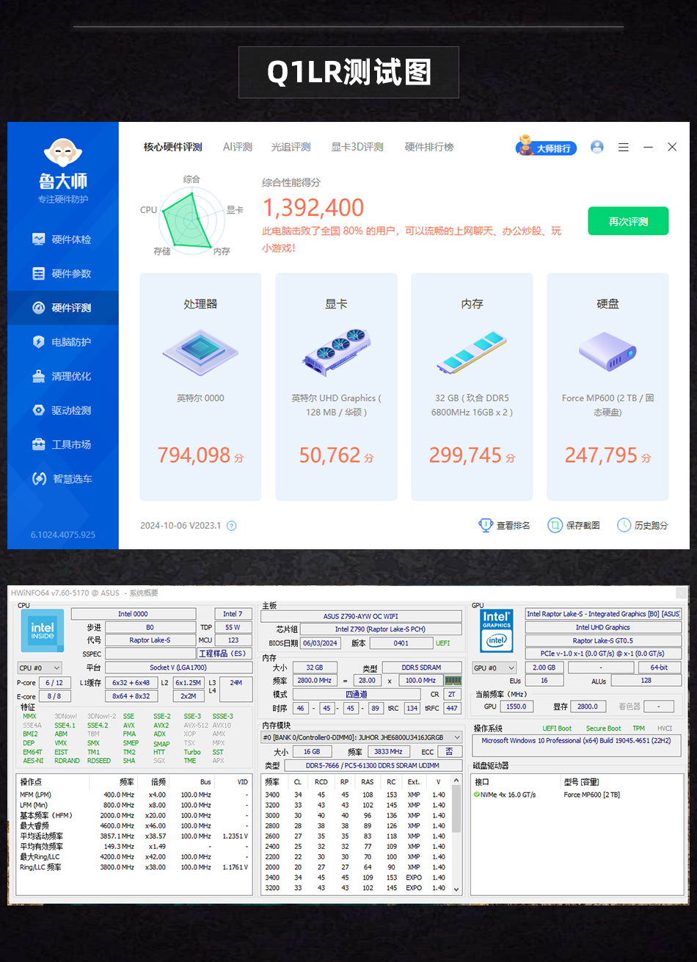Click the 鲁大师 logo avatar
This screenshot has height=962, width=697.
(63, 153)
